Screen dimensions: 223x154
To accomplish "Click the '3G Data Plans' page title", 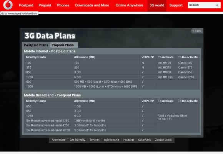I will click(50, 36).
